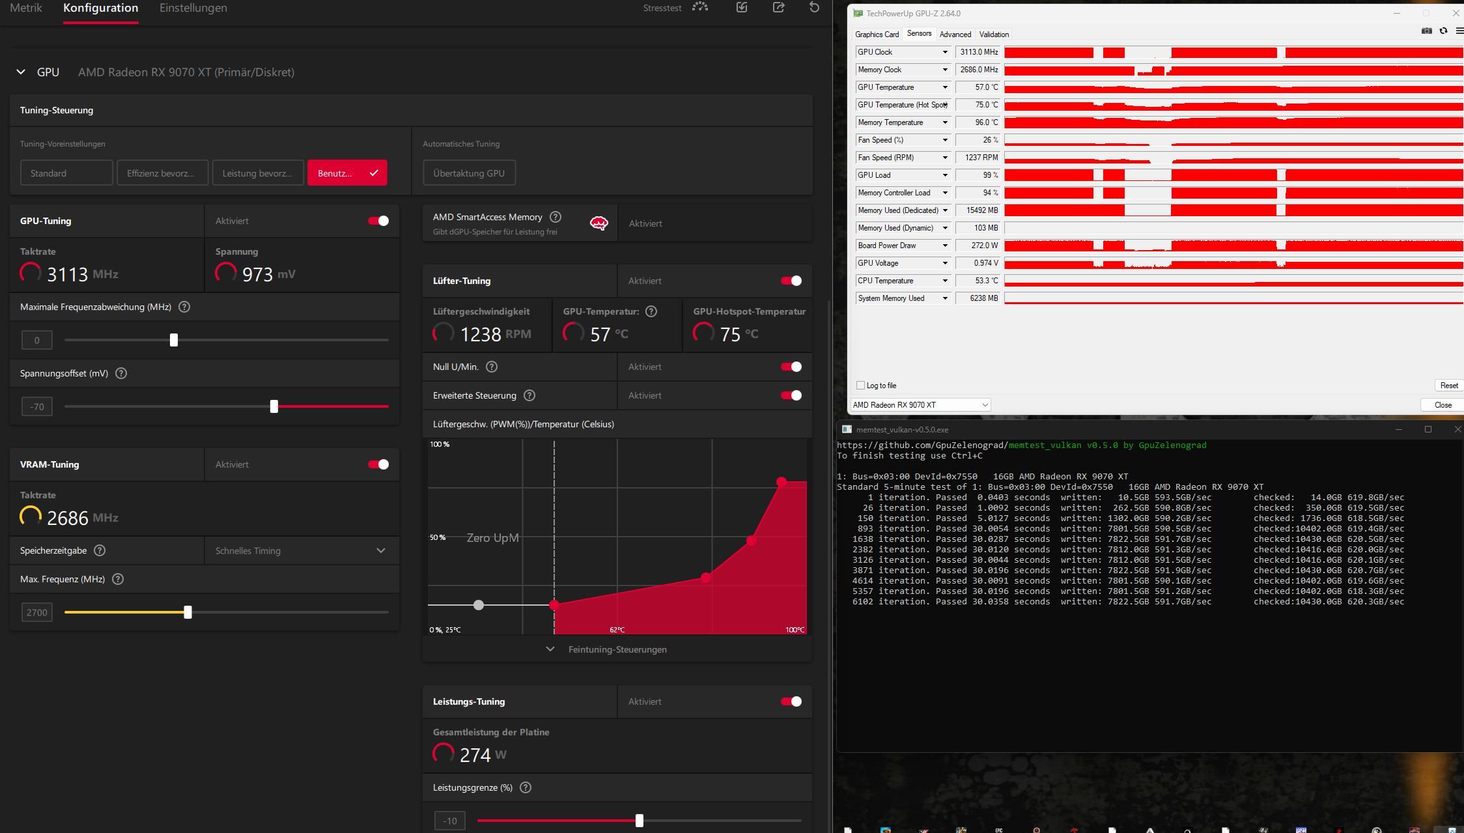Open GPU Load sensor dropdown arrow
Screen dimensions: 1464x833
click(x=945, y=175)
